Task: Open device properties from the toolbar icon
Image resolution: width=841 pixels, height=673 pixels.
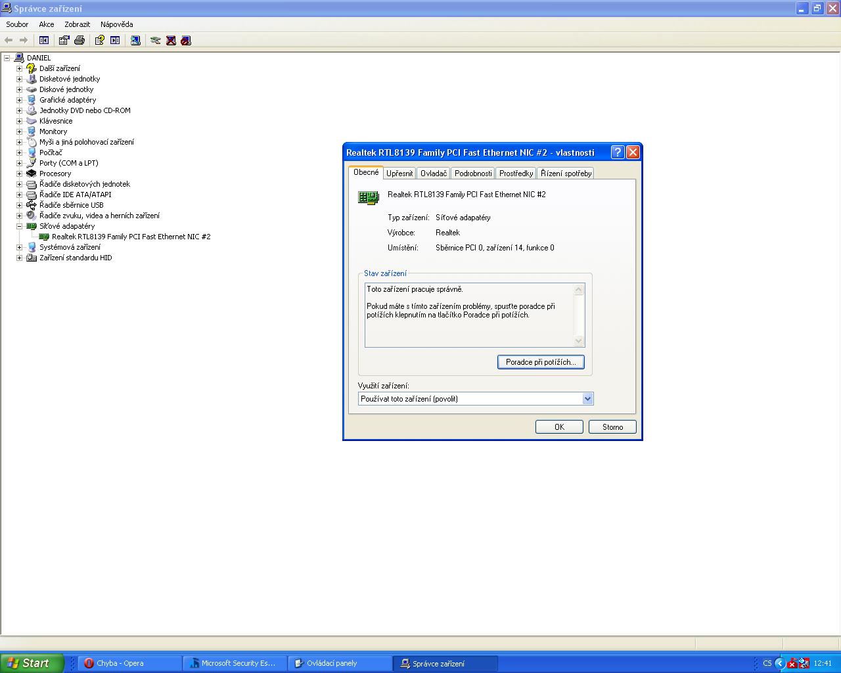Action: pyautogui.click(x=64, y=40)
